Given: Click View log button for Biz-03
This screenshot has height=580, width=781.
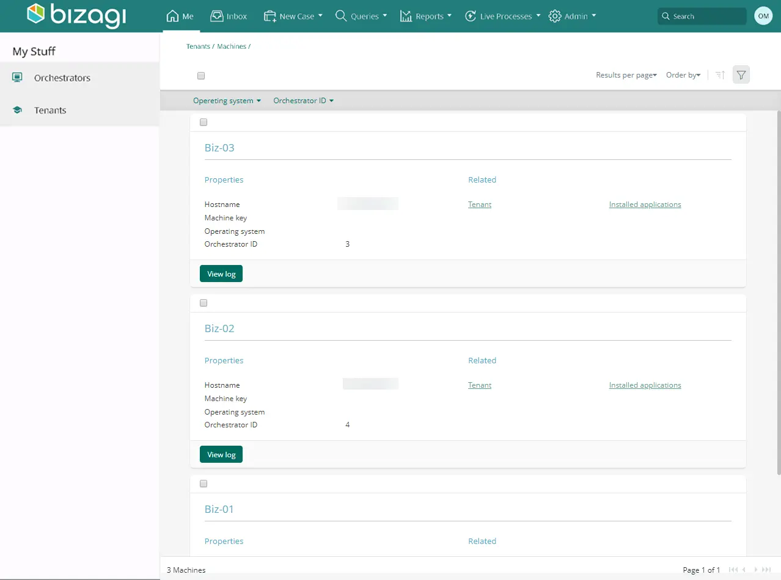Looking at the screenshot, I should point(221,274).
